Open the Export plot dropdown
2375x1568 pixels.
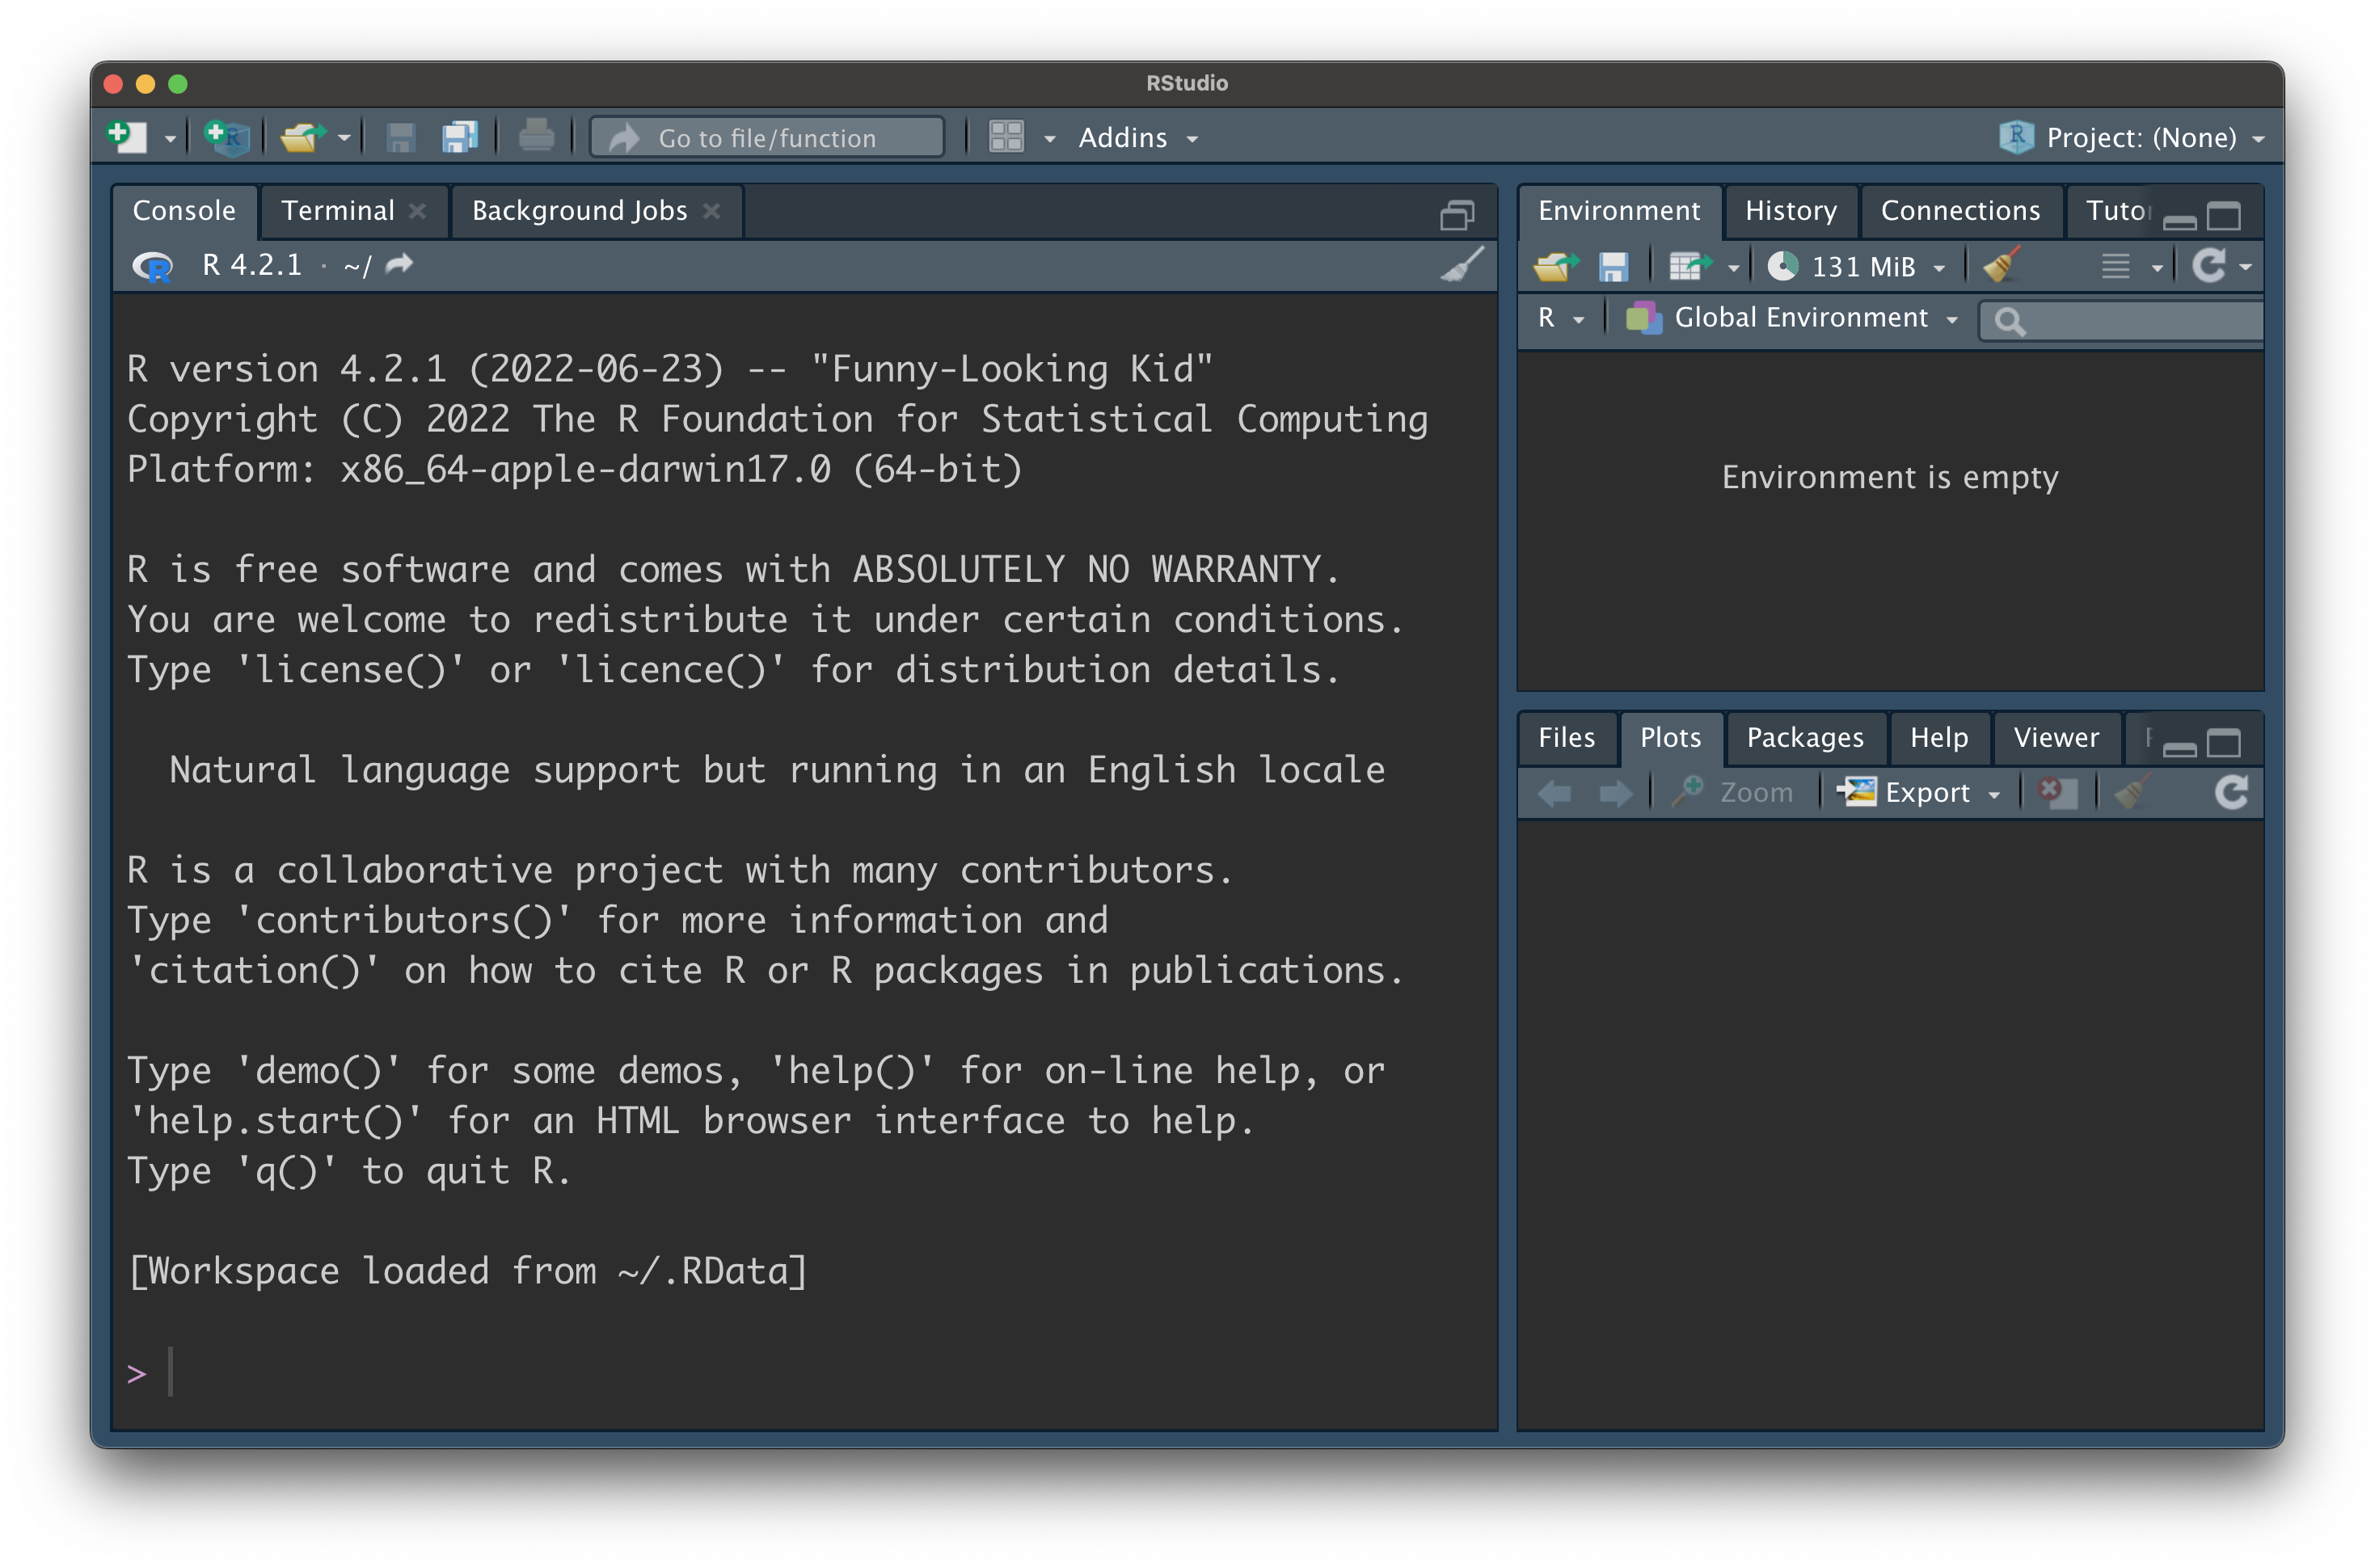[1920, 793]
